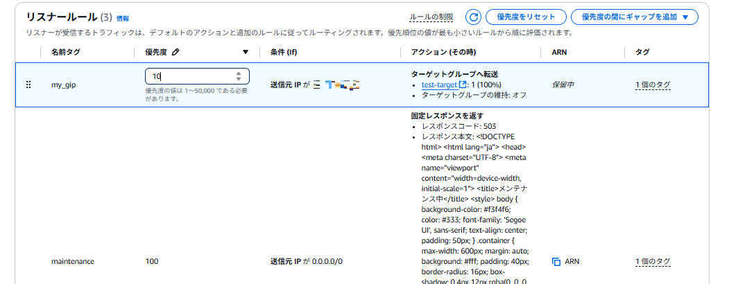The image size is (754, 284).
Task: Click the pencil edit icon beside 優先度
Action: coord(175,53)
